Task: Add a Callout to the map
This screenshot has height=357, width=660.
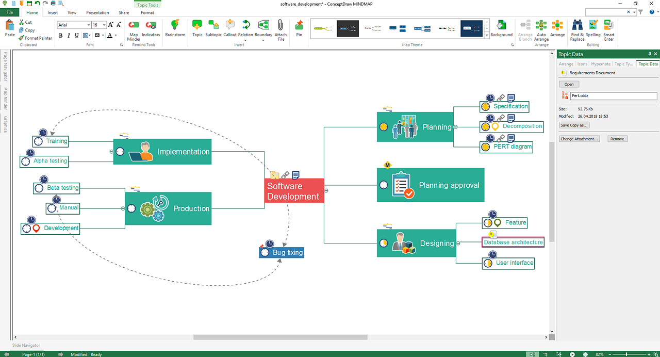Action: coord(229,28)
